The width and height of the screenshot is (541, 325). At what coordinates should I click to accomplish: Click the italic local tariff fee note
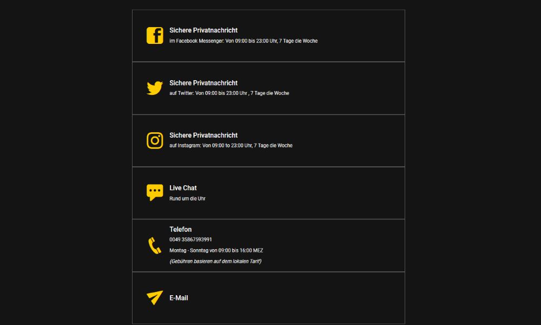tap(215, 262)
